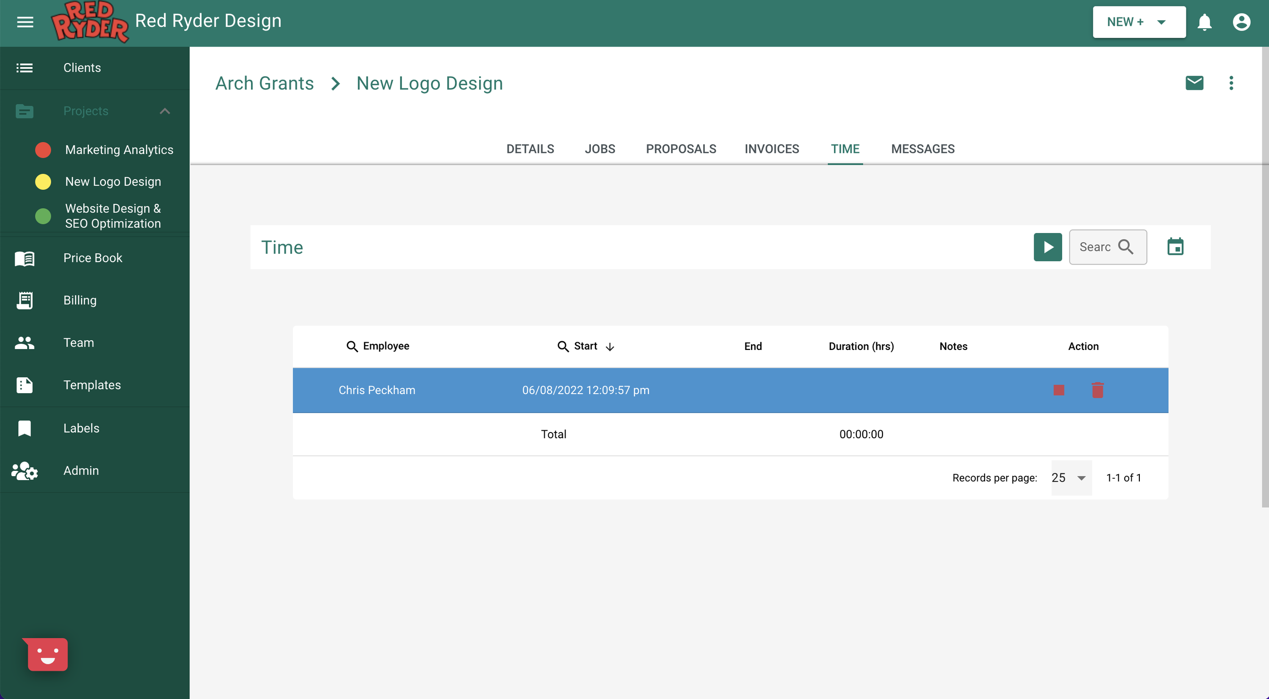Start the time tracking timer
Image resolution: width=1269 pixels, height=699 pixels.
(1047, 247)
